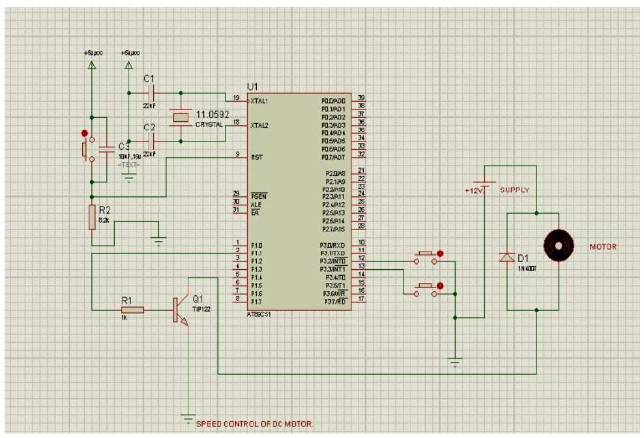Select the DC MOTOR symbol
The width and height of the screenshot is (644, 438).
pos(559,246)
